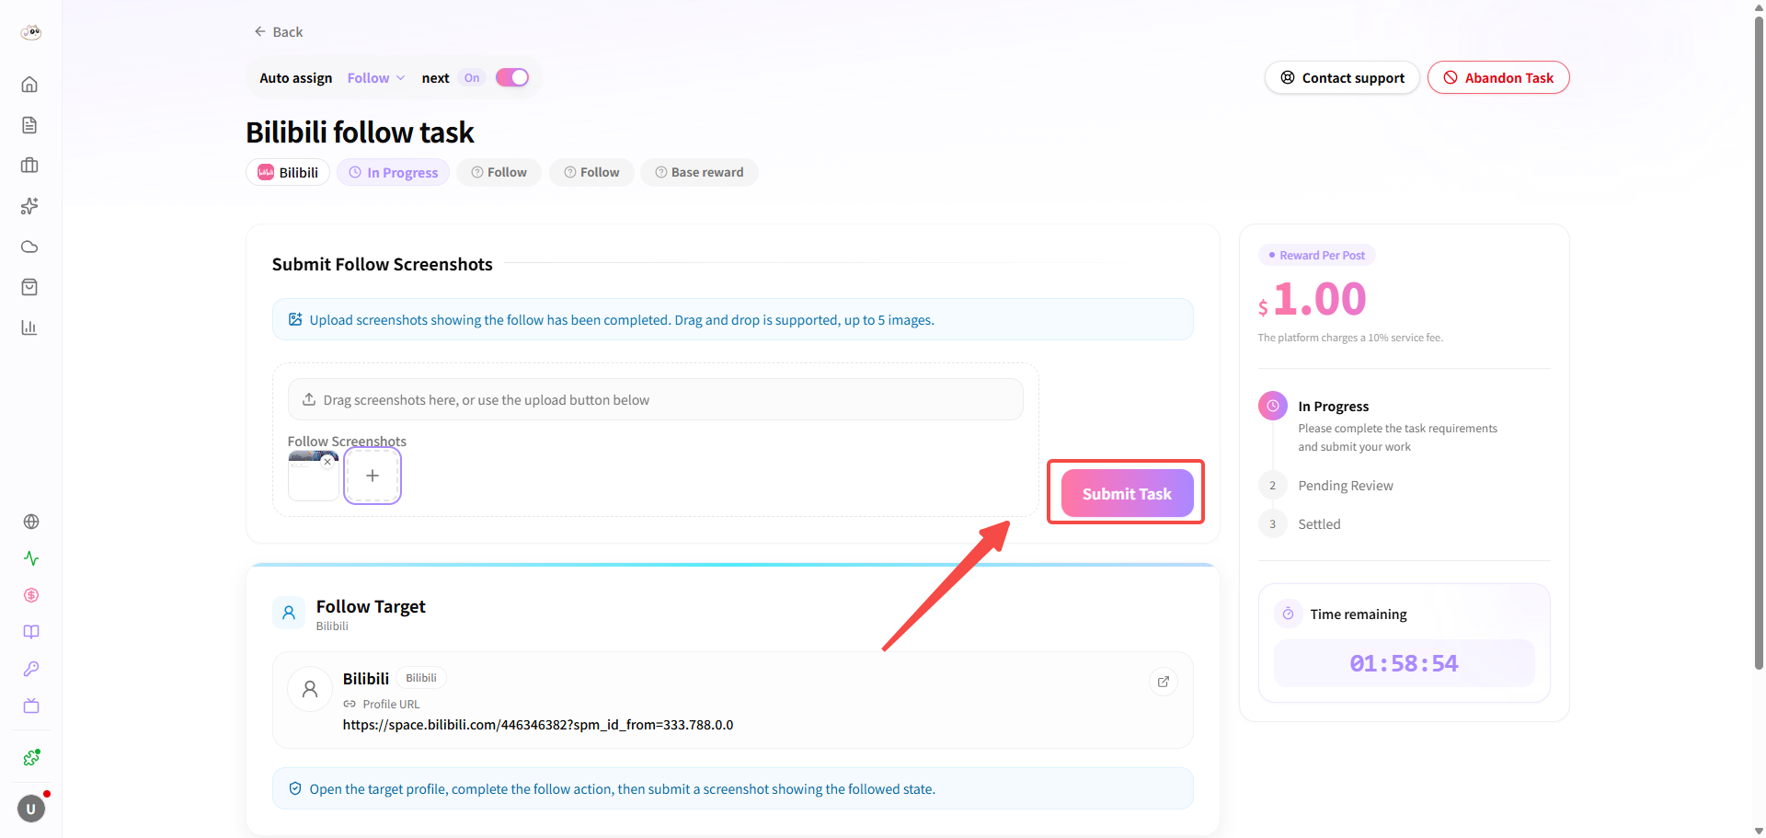Click the Abandon Task button
This screenshot has height=838, width=1766.
[x=1498, y=78]
